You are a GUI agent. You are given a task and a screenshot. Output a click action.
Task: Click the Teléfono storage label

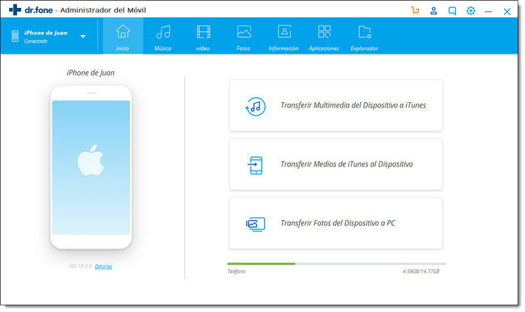[236, 271]
